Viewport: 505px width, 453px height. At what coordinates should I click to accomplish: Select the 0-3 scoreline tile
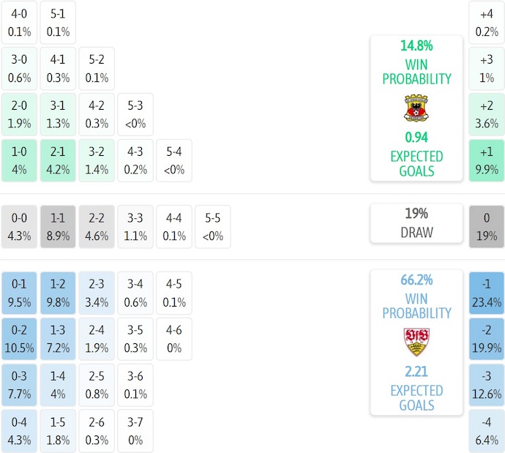(19, 385)
